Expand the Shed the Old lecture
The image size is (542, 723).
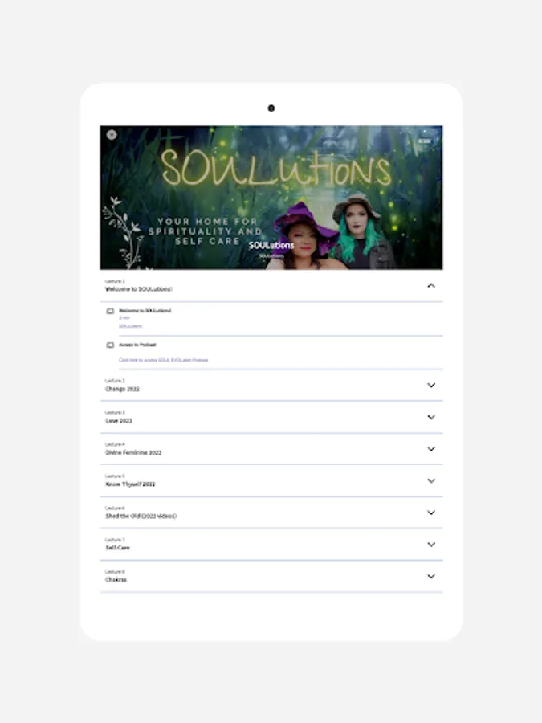pos(431,513)
